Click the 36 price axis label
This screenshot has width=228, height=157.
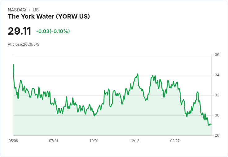(x=217, y=55)
